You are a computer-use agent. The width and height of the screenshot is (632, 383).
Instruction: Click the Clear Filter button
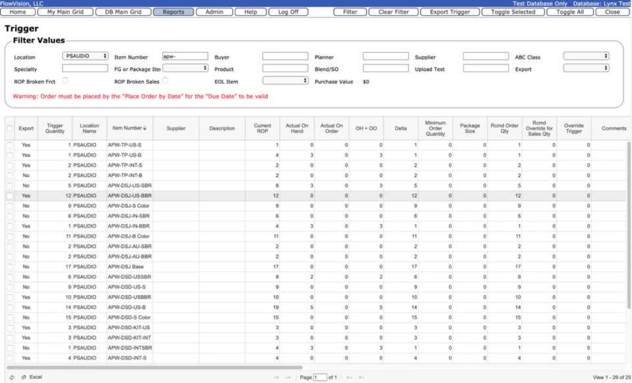click(x=394, y=12)
